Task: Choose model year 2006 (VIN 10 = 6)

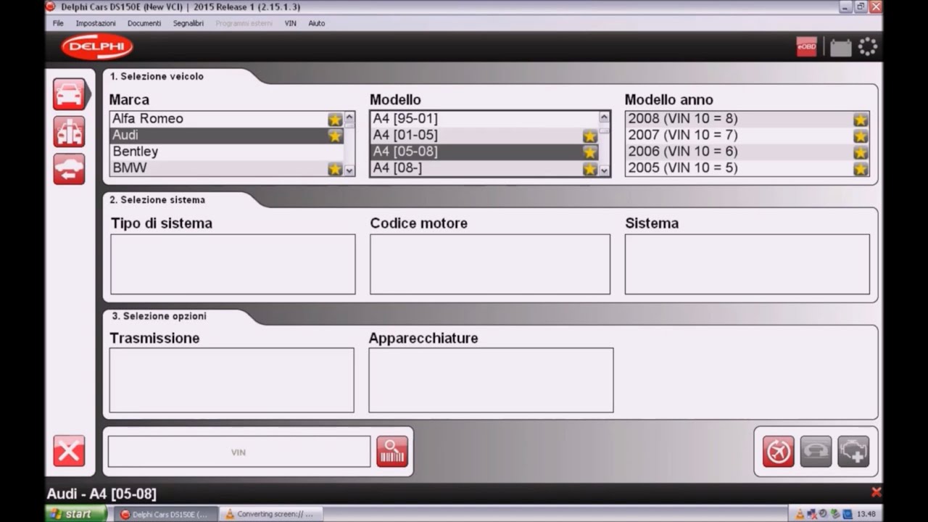Action: (x=747, y=152)
